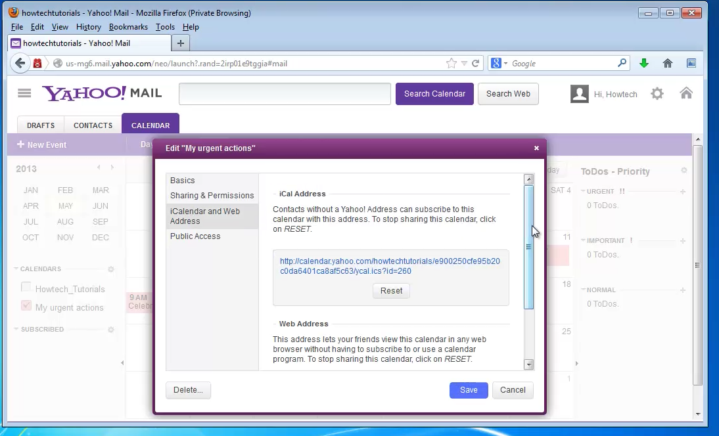Collapse the Important todos group
This screenshot has height=436, width=719.
583,240
